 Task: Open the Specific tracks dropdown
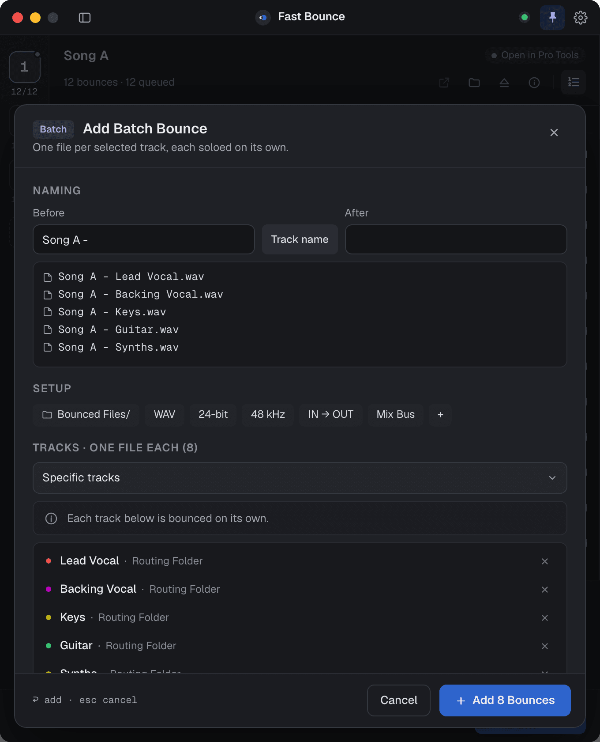[300, 478]
